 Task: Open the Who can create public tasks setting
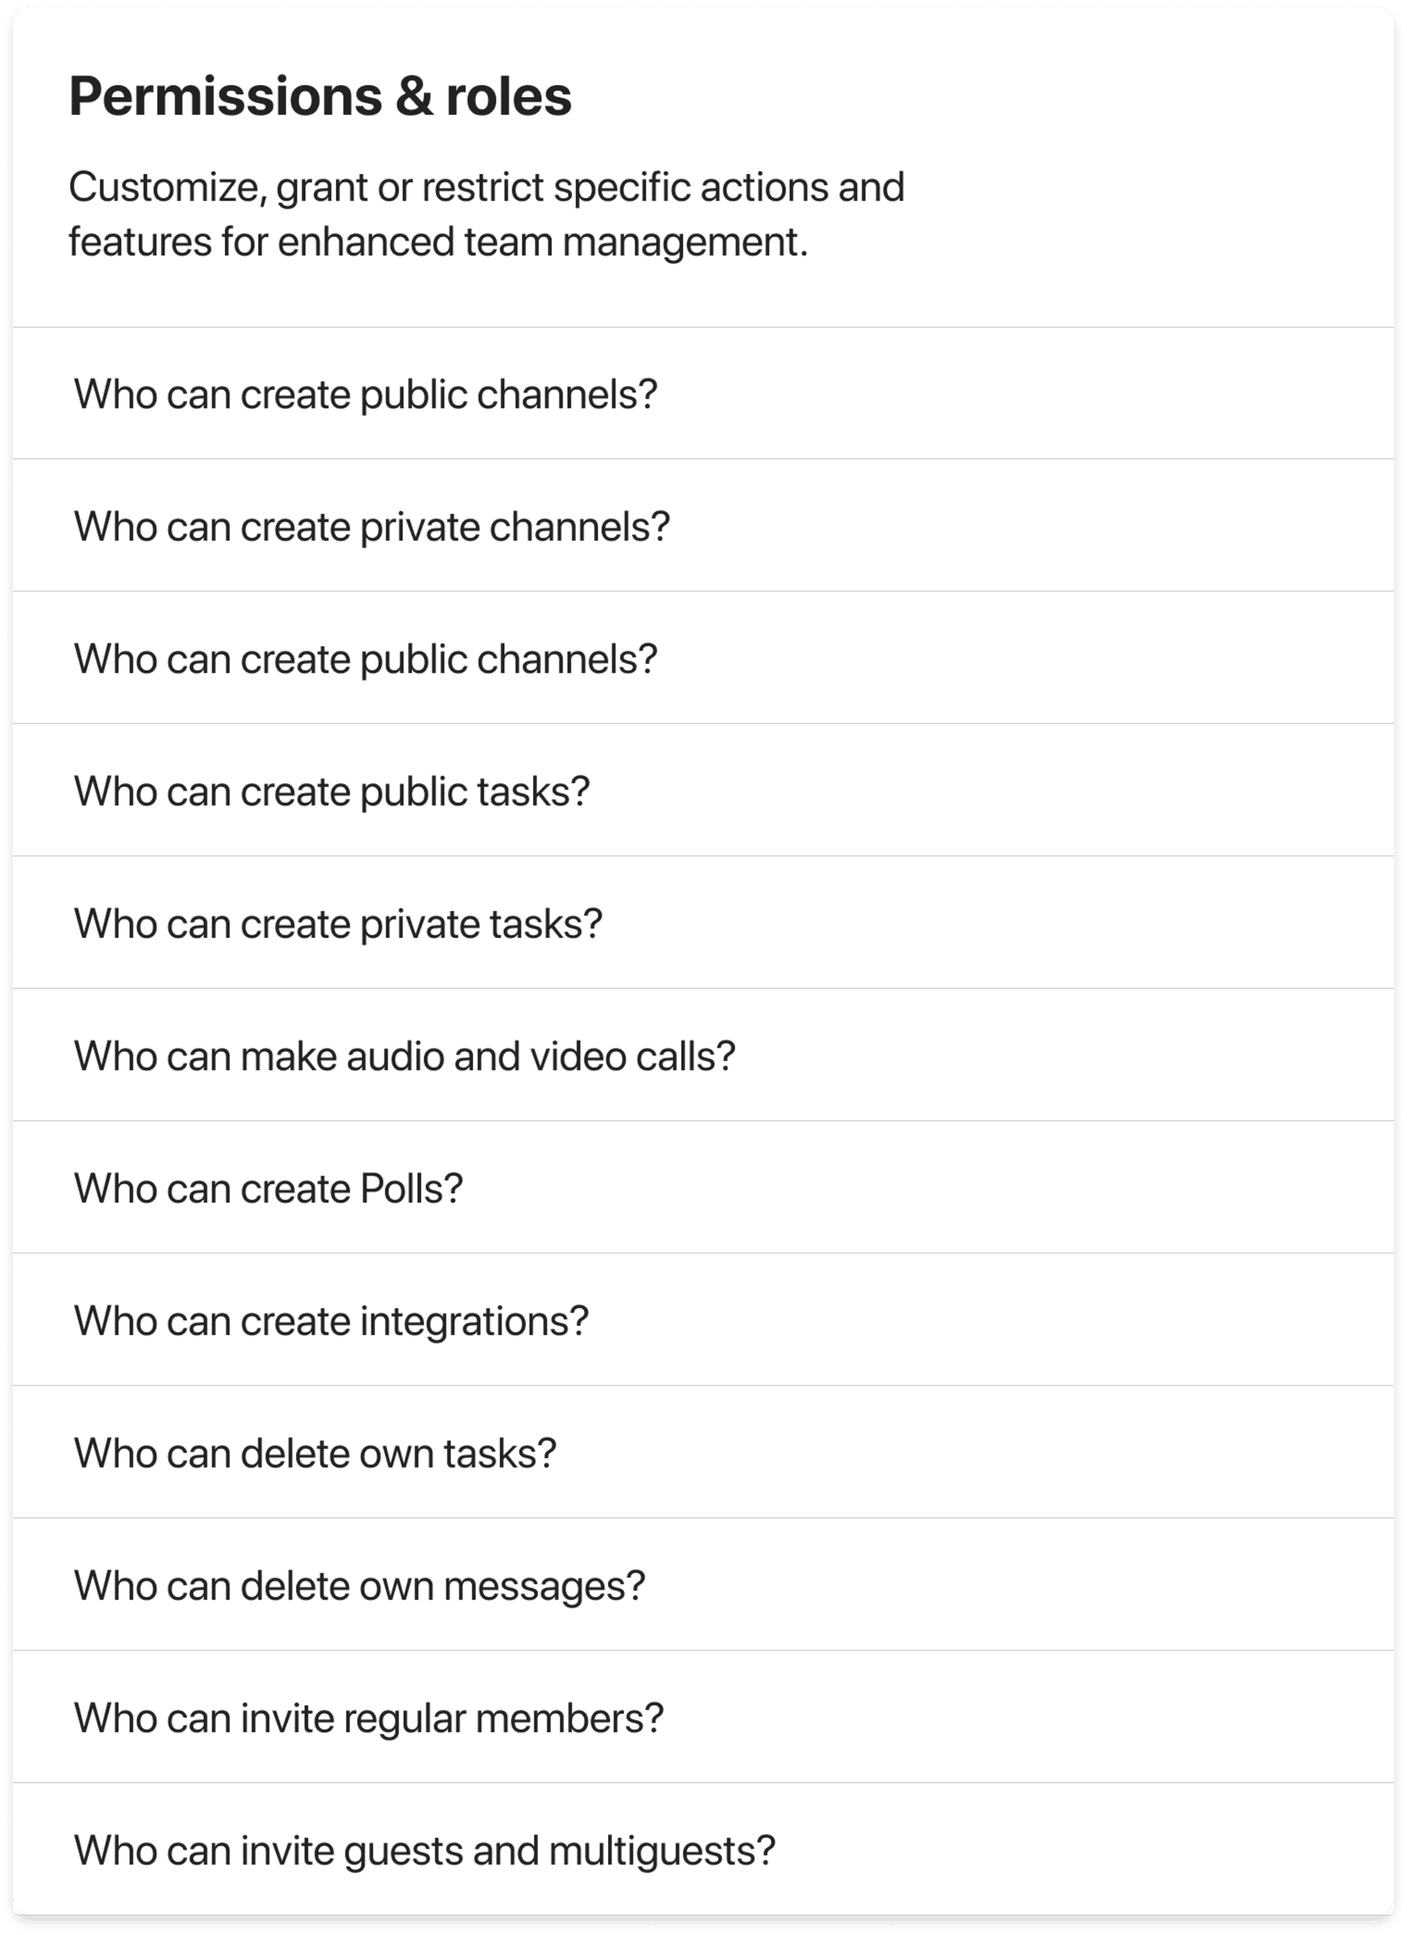333,790
